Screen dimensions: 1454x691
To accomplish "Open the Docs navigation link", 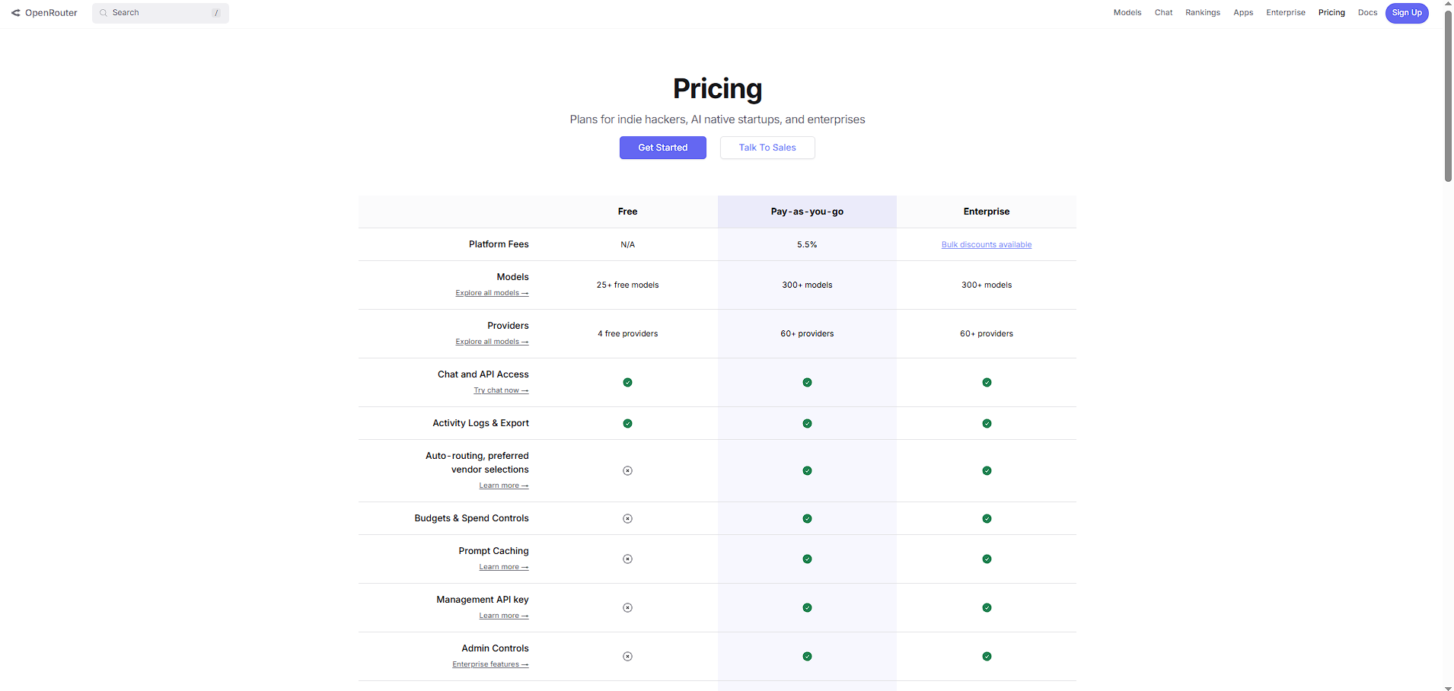I will (1367, 13).
